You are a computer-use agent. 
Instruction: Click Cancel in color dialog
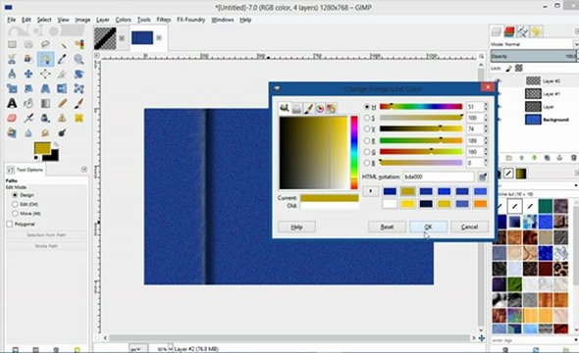pyautogui.click(x=469, y=227)
